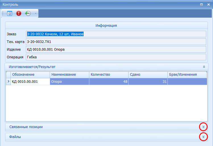Collapse the Изготавливается/Результат section
This screenshot has width=213, height=146.
(x=204, y=67)
